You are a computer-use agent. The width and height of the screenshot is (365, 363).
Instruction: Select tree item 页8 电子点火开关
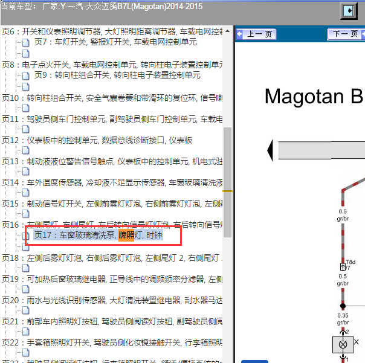[x=112, y=65]
